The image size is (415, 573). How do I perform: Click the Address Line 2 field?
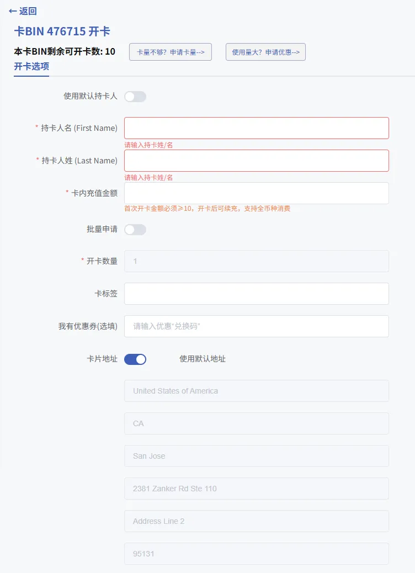(256, 521)
